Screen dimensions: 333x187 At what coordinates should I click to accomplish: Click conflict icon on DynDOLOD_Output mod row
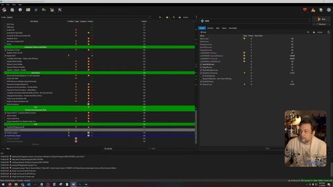[x=69, y=136]
